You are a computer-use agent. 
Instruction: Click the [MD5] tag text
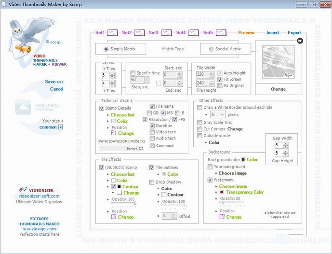pyautogui.click(x=134, y=141)
